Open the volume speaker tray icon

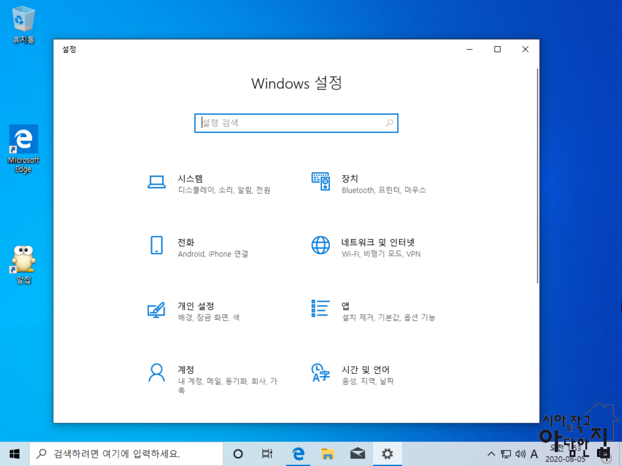click(x=520, y=454)
